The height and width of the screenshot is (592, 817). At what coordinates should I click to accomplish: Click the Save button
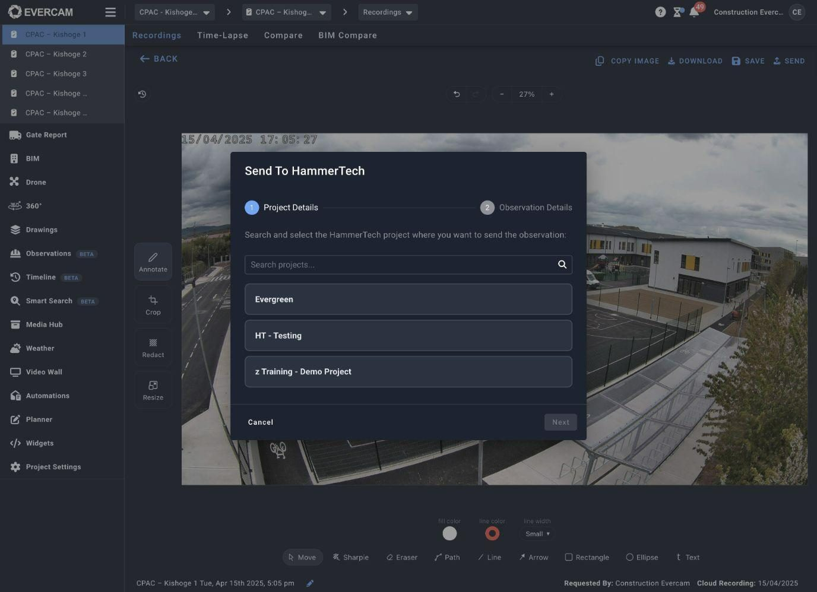(x=748, y=61)
